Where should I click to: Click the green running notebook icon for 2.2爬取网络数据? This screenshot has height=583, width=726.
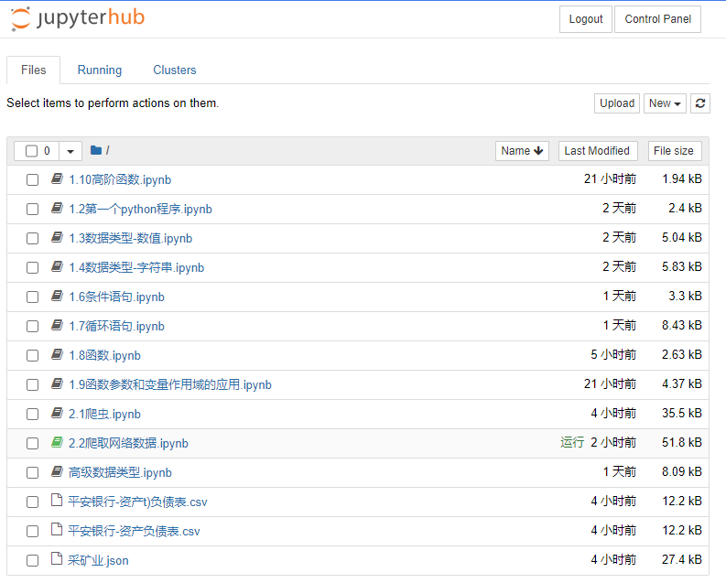[57, 443]
